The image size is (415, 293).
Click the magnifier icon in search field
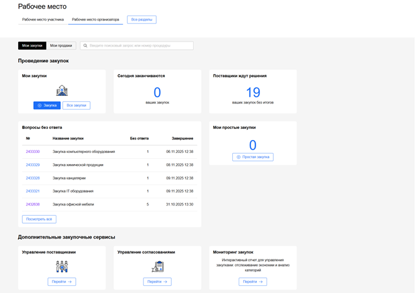(86, 46)
